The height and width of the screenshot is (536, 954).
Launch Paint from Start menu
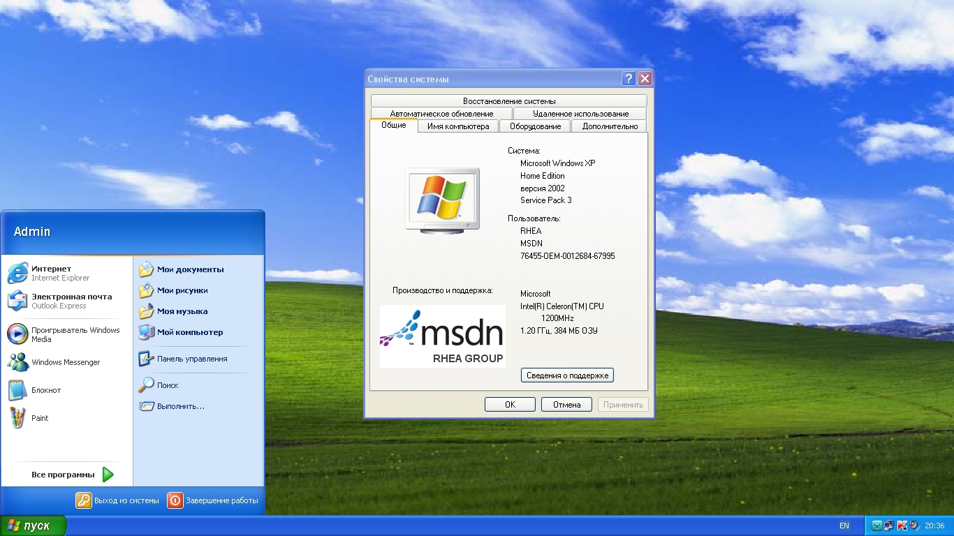pyautogui.click(x=17, y=418)
